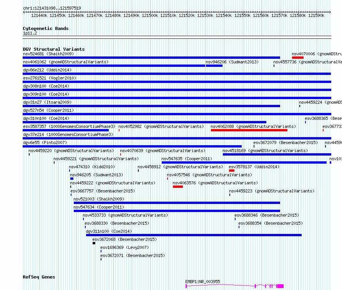Click dgv309n100 (Coe2014) label
The image size is (342, 290).
click(x=46, y=94)
